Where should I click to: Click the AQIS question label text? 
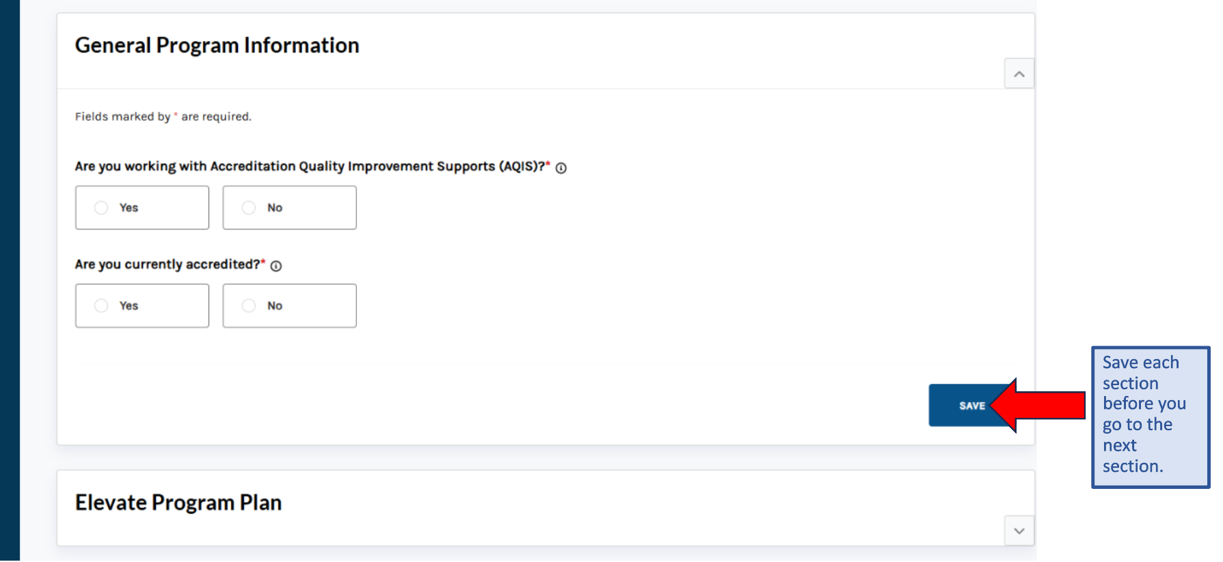tap(309, 167)
